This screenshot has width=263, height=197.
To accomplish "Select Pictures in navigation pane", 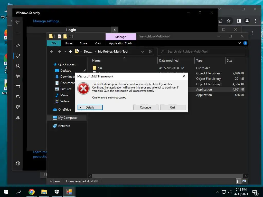I will click(66, 89).
